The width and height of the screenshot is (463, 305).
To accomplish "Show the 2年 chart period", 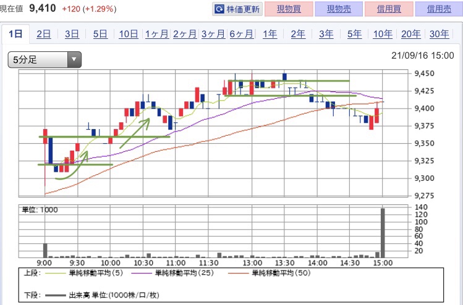I will [298, 34].
